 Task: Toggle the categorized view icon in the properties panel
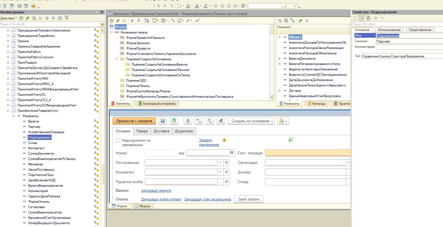361,18
